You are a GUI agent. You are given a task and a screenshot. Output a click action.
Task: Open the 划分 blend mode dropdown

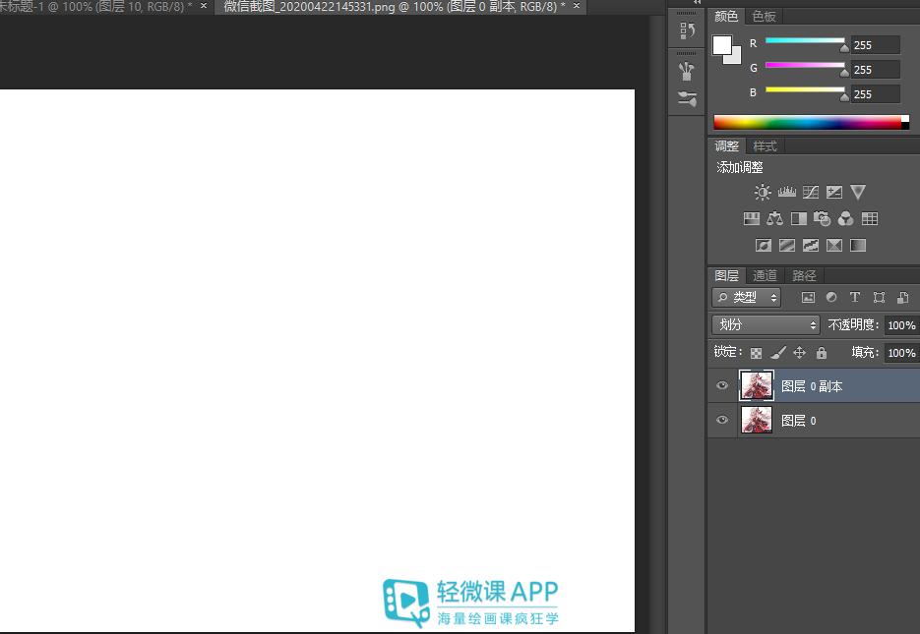(x=765, y=324)
